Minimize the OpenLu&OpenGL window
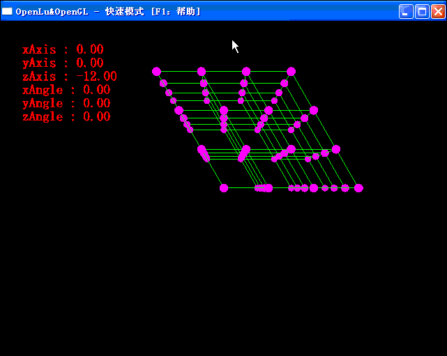The width and height of the screenshot is (447, 356). [406, 12]
